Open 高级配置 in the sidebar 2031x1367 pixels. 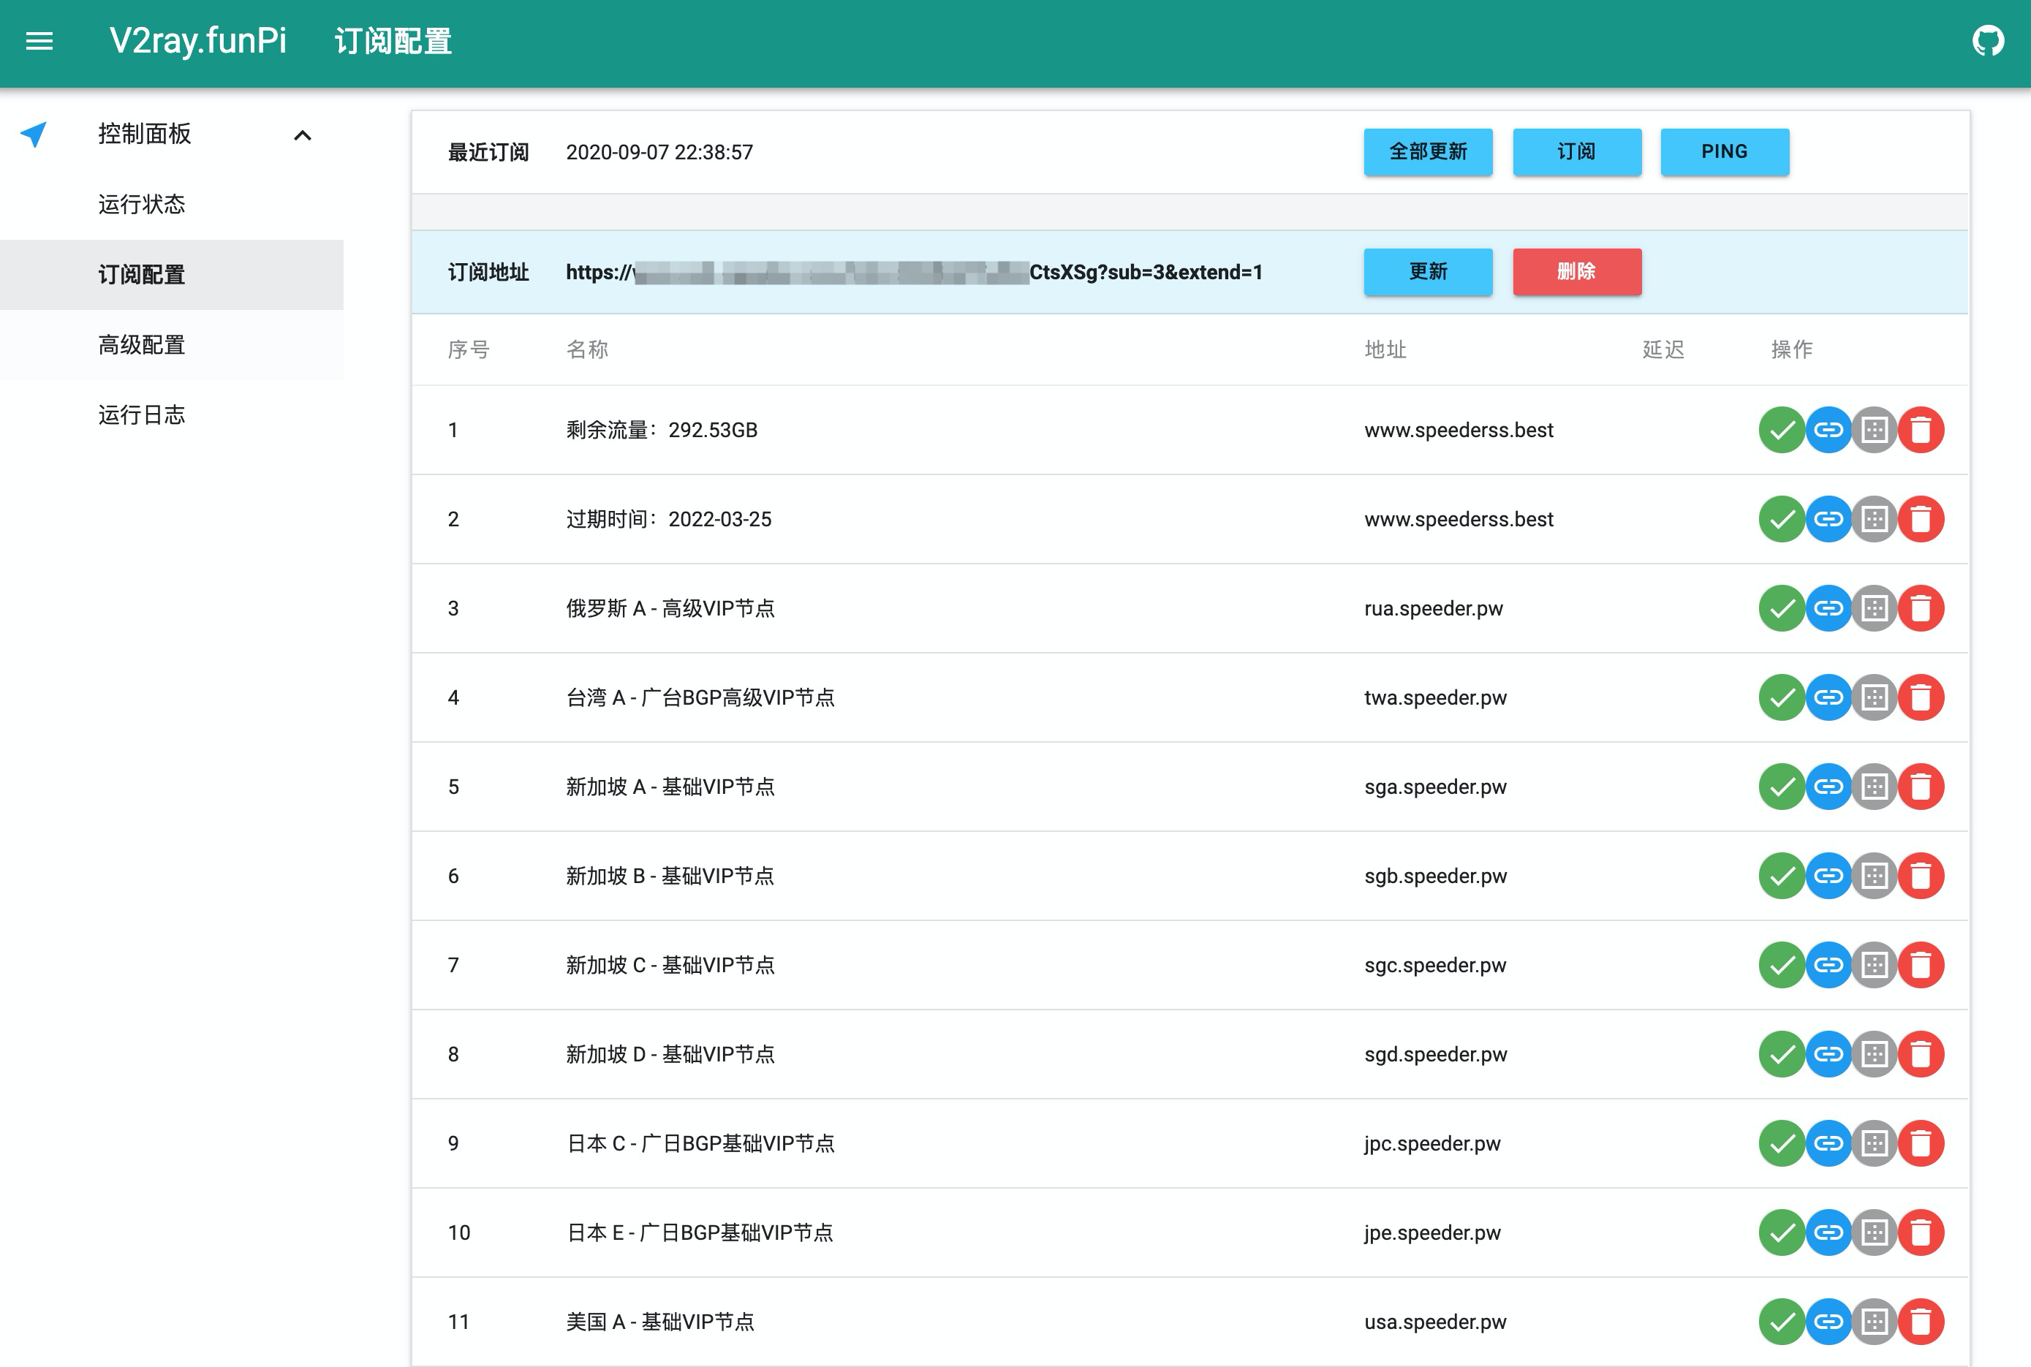(x=142, y=345)
